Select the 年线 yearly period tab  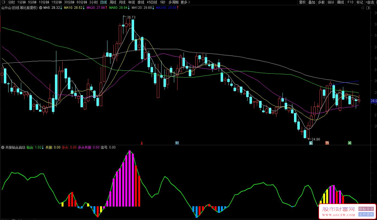click(x=131, y=2)
